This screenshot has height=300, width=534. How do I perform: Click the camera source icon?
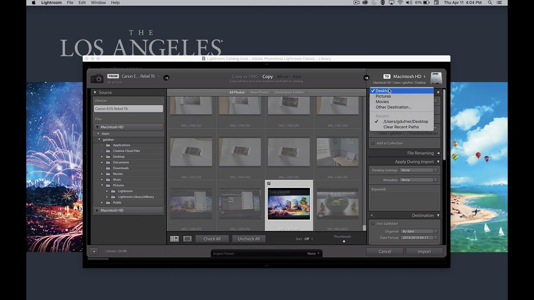tap(97, 78)
